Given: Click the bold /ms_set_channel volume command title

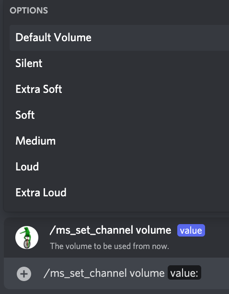Looking at the screenshot, I should 111,230.
